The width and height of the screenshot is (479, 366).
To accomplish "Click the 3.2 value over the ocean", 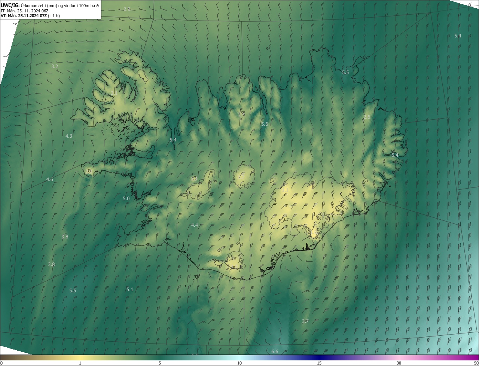I will tap(55, 66).
